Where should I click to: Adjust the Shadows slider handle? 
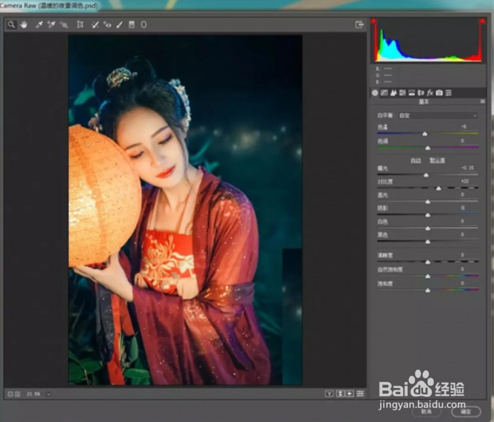[427, 215]
